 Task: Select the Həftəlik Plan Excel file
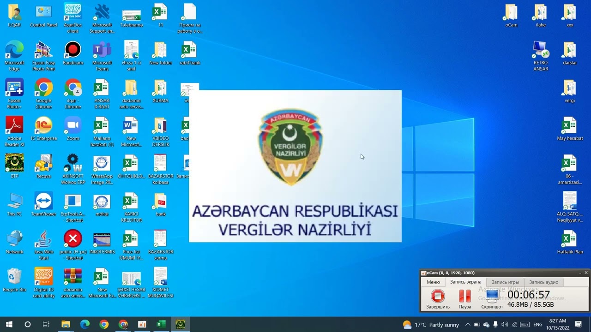(570, 243)
